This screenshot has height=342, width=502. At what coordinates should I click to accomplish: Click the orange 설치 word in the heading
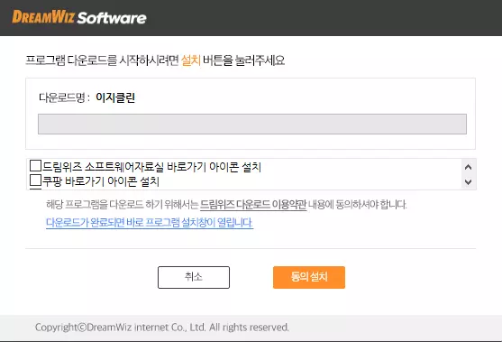pos(191,60)
